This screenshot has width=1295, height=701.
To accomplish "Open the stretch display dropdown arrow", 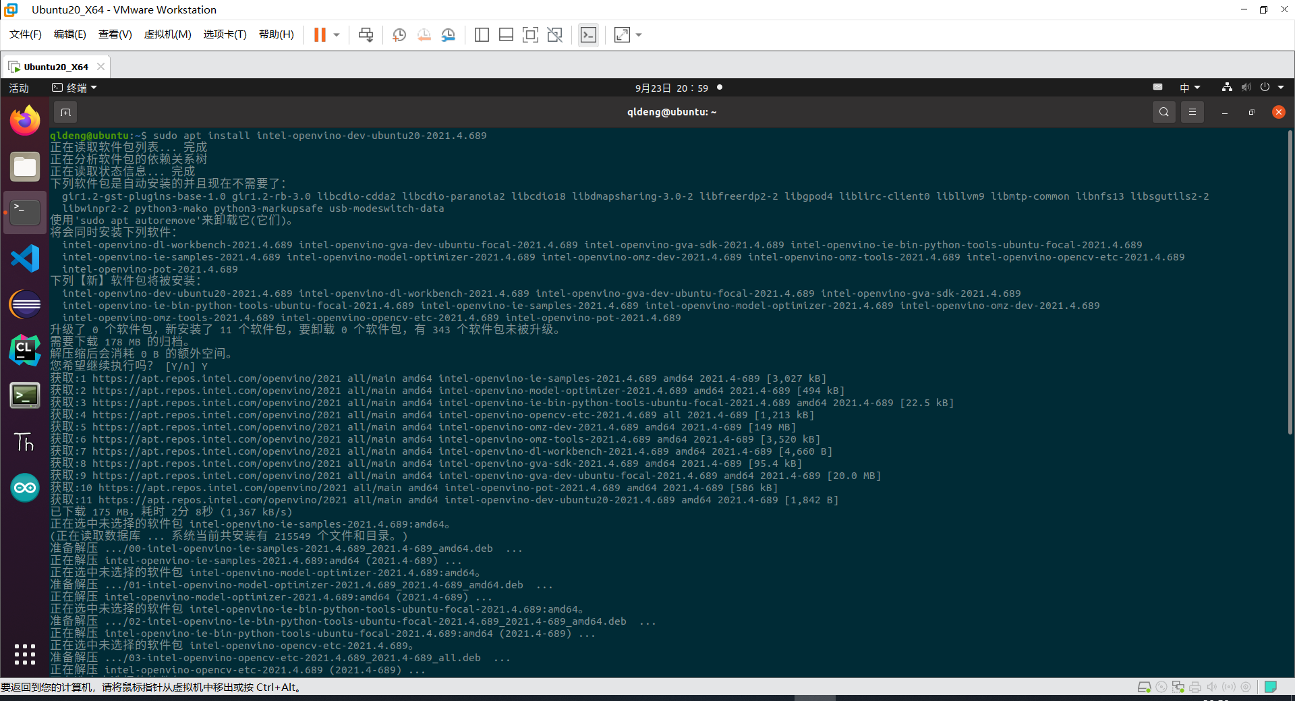I will coord(639,35).
